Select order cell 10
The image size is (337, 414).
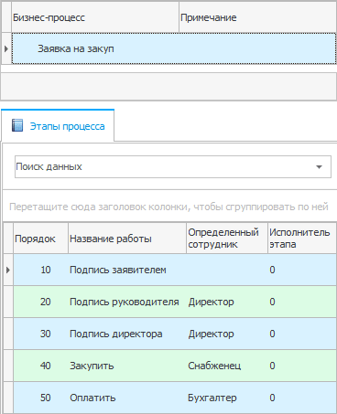coord(40,270)
